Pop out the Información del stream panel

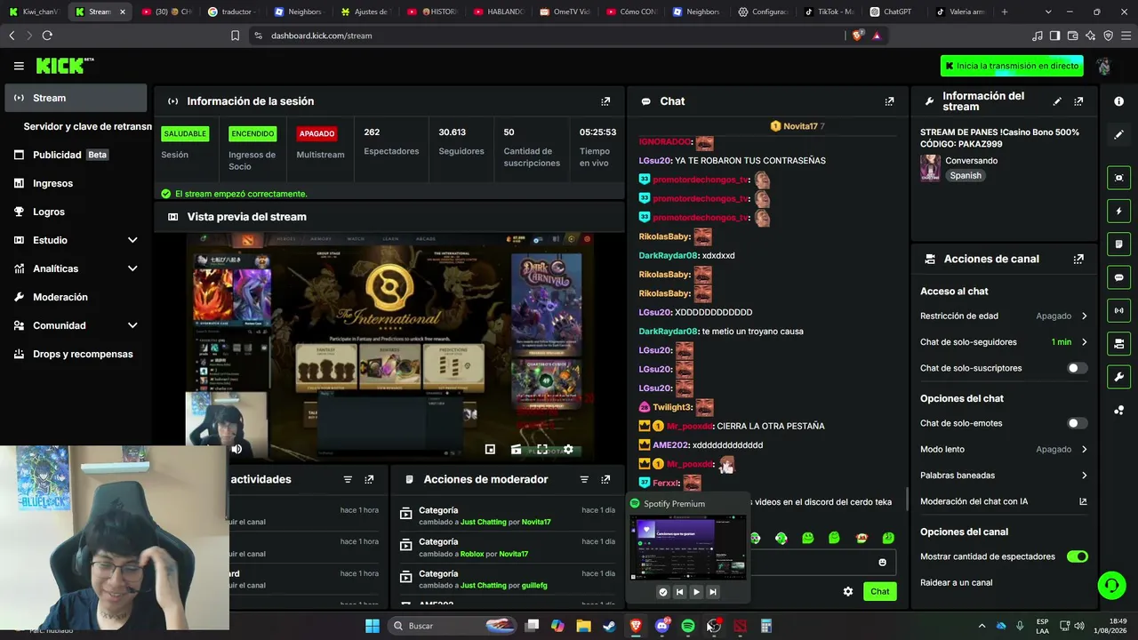1078,101
